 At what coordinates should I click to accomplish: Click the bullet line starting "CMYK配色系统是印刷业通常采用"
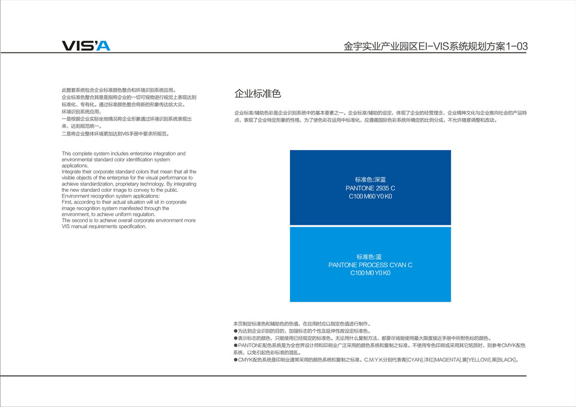(376, 360)
